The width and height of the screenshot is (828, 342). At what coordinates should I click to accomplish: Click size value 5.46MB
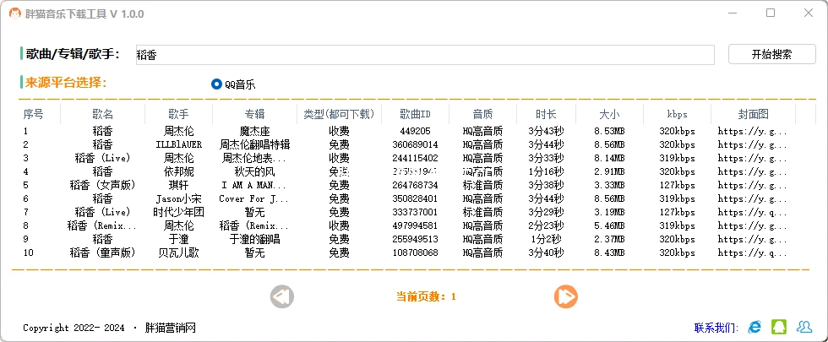(x=609, y=226)
